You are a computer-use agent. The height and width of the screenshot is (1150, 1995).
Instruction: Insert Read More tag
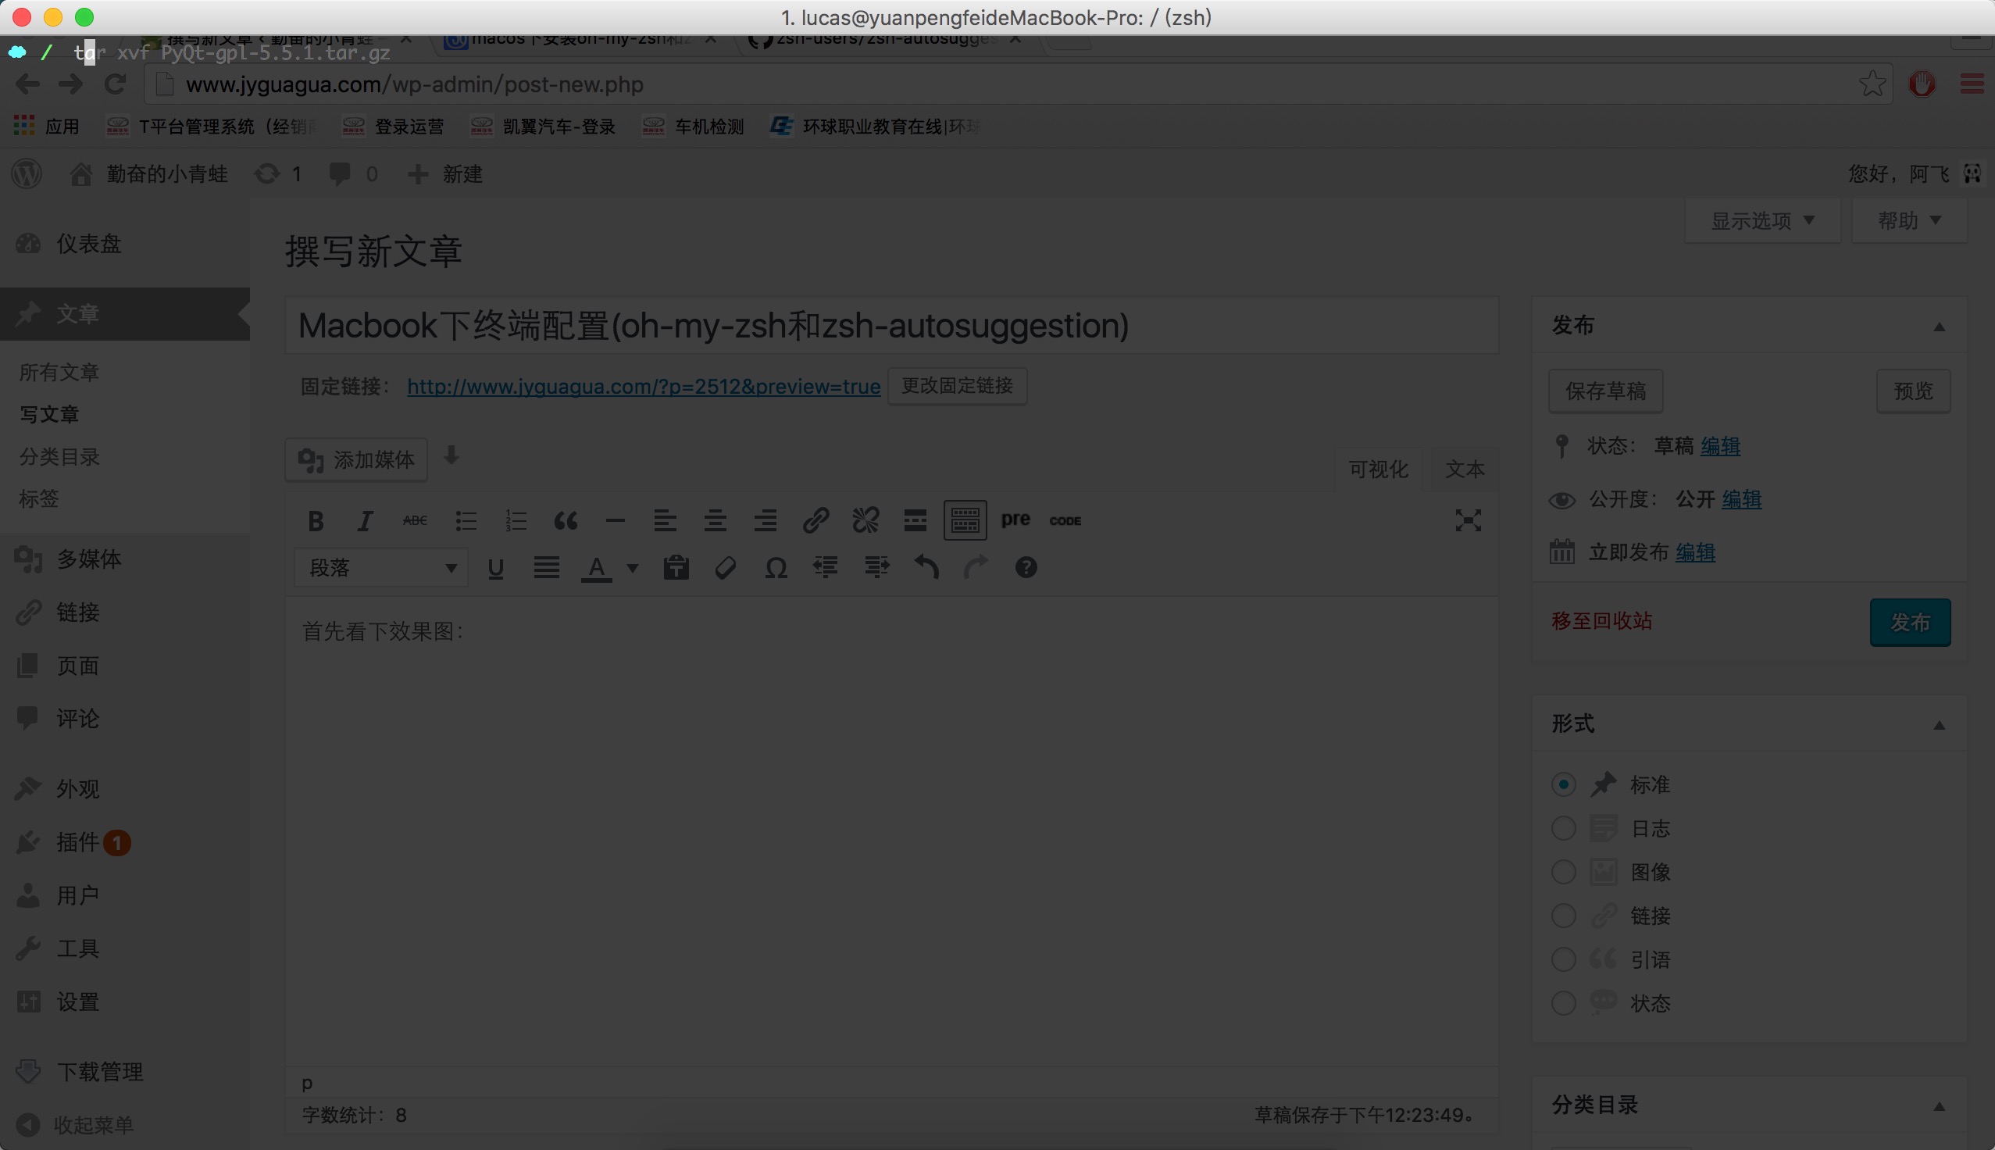point(915,520)
